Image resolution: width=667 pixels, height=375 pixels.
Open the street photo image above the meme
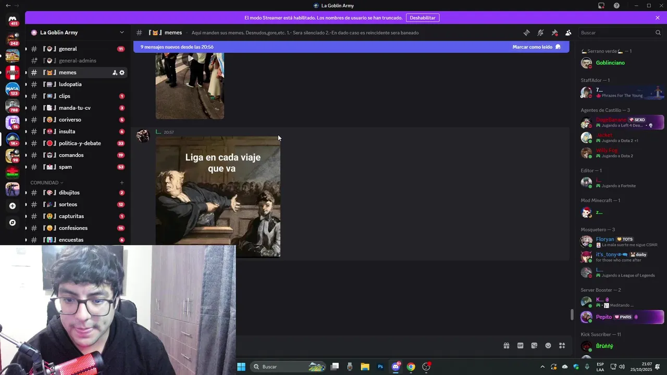tap(190, 86)
